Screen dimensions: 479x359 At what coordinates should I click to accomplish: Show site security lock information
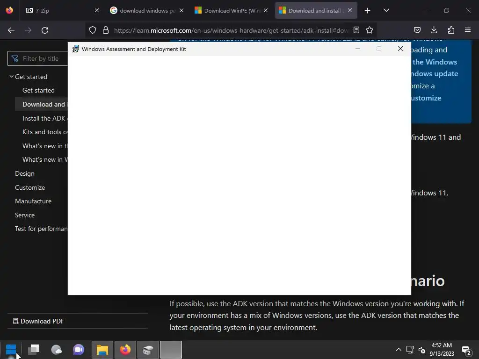(x=106, y=30)
